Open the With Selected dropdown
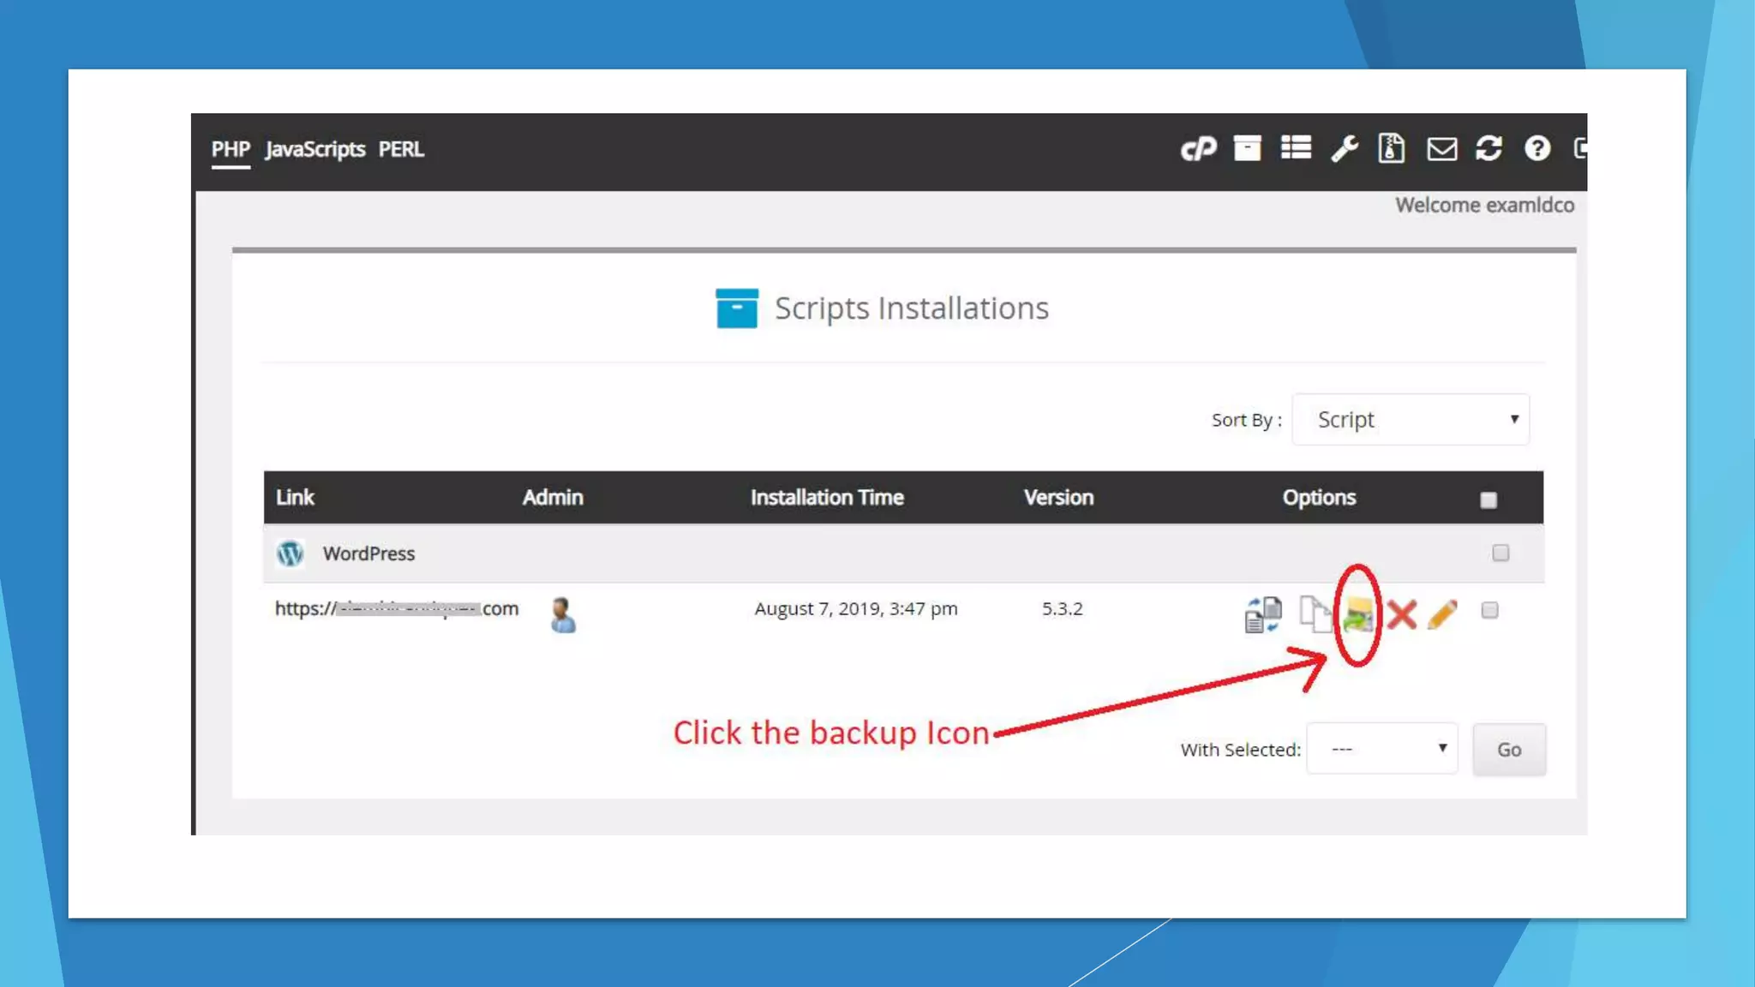Image resolution: width=1755 pixels, height=987 pixels. click(1382, 750)
